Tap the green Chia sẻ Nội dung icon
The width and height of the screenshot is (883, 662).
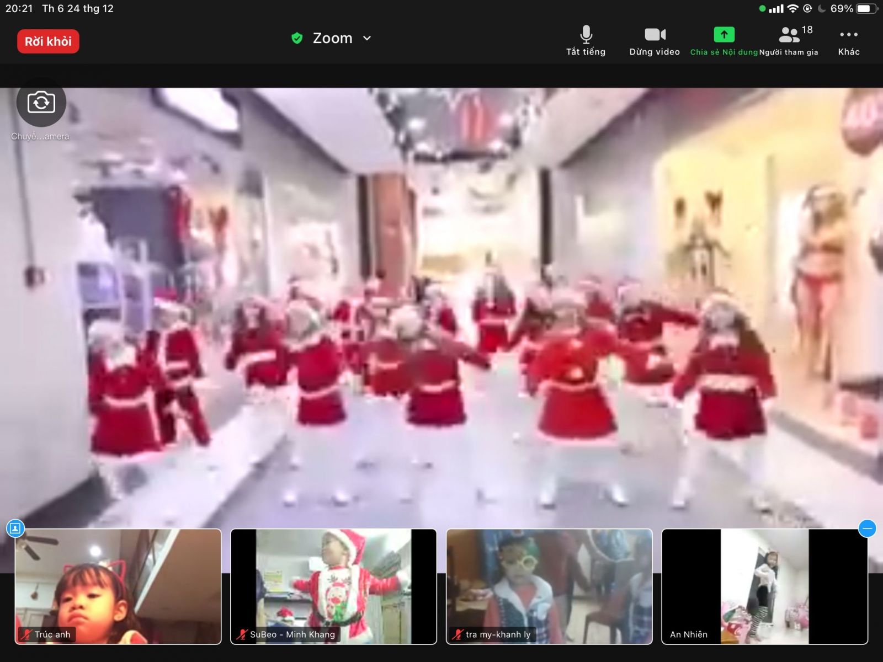pos(724,35)
